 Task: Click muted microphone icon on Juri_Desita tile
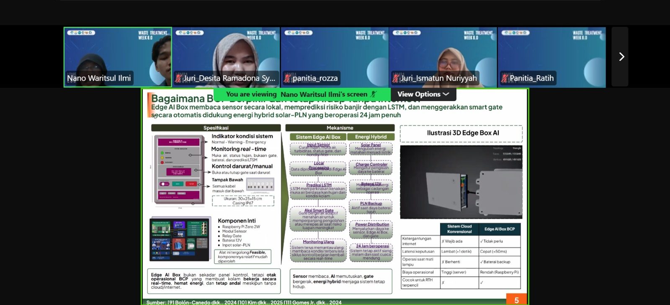point(178,78)
